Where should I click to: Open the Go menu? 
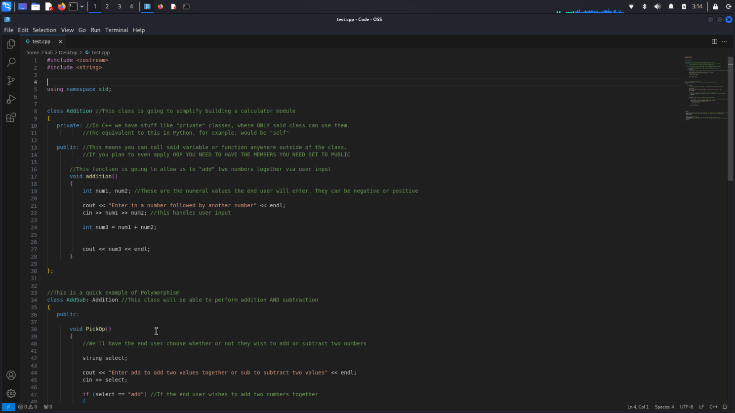click(x=82, y=30)
